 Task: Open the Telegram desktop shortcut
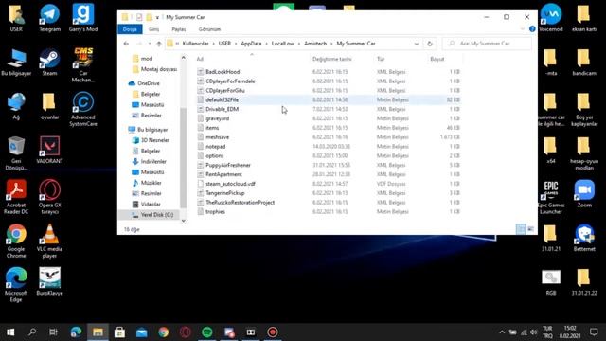(49, 18)
